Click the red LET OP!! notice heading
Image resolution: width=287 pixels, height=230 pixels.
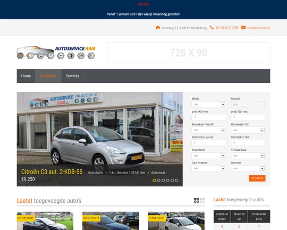(x=143, y=5)
